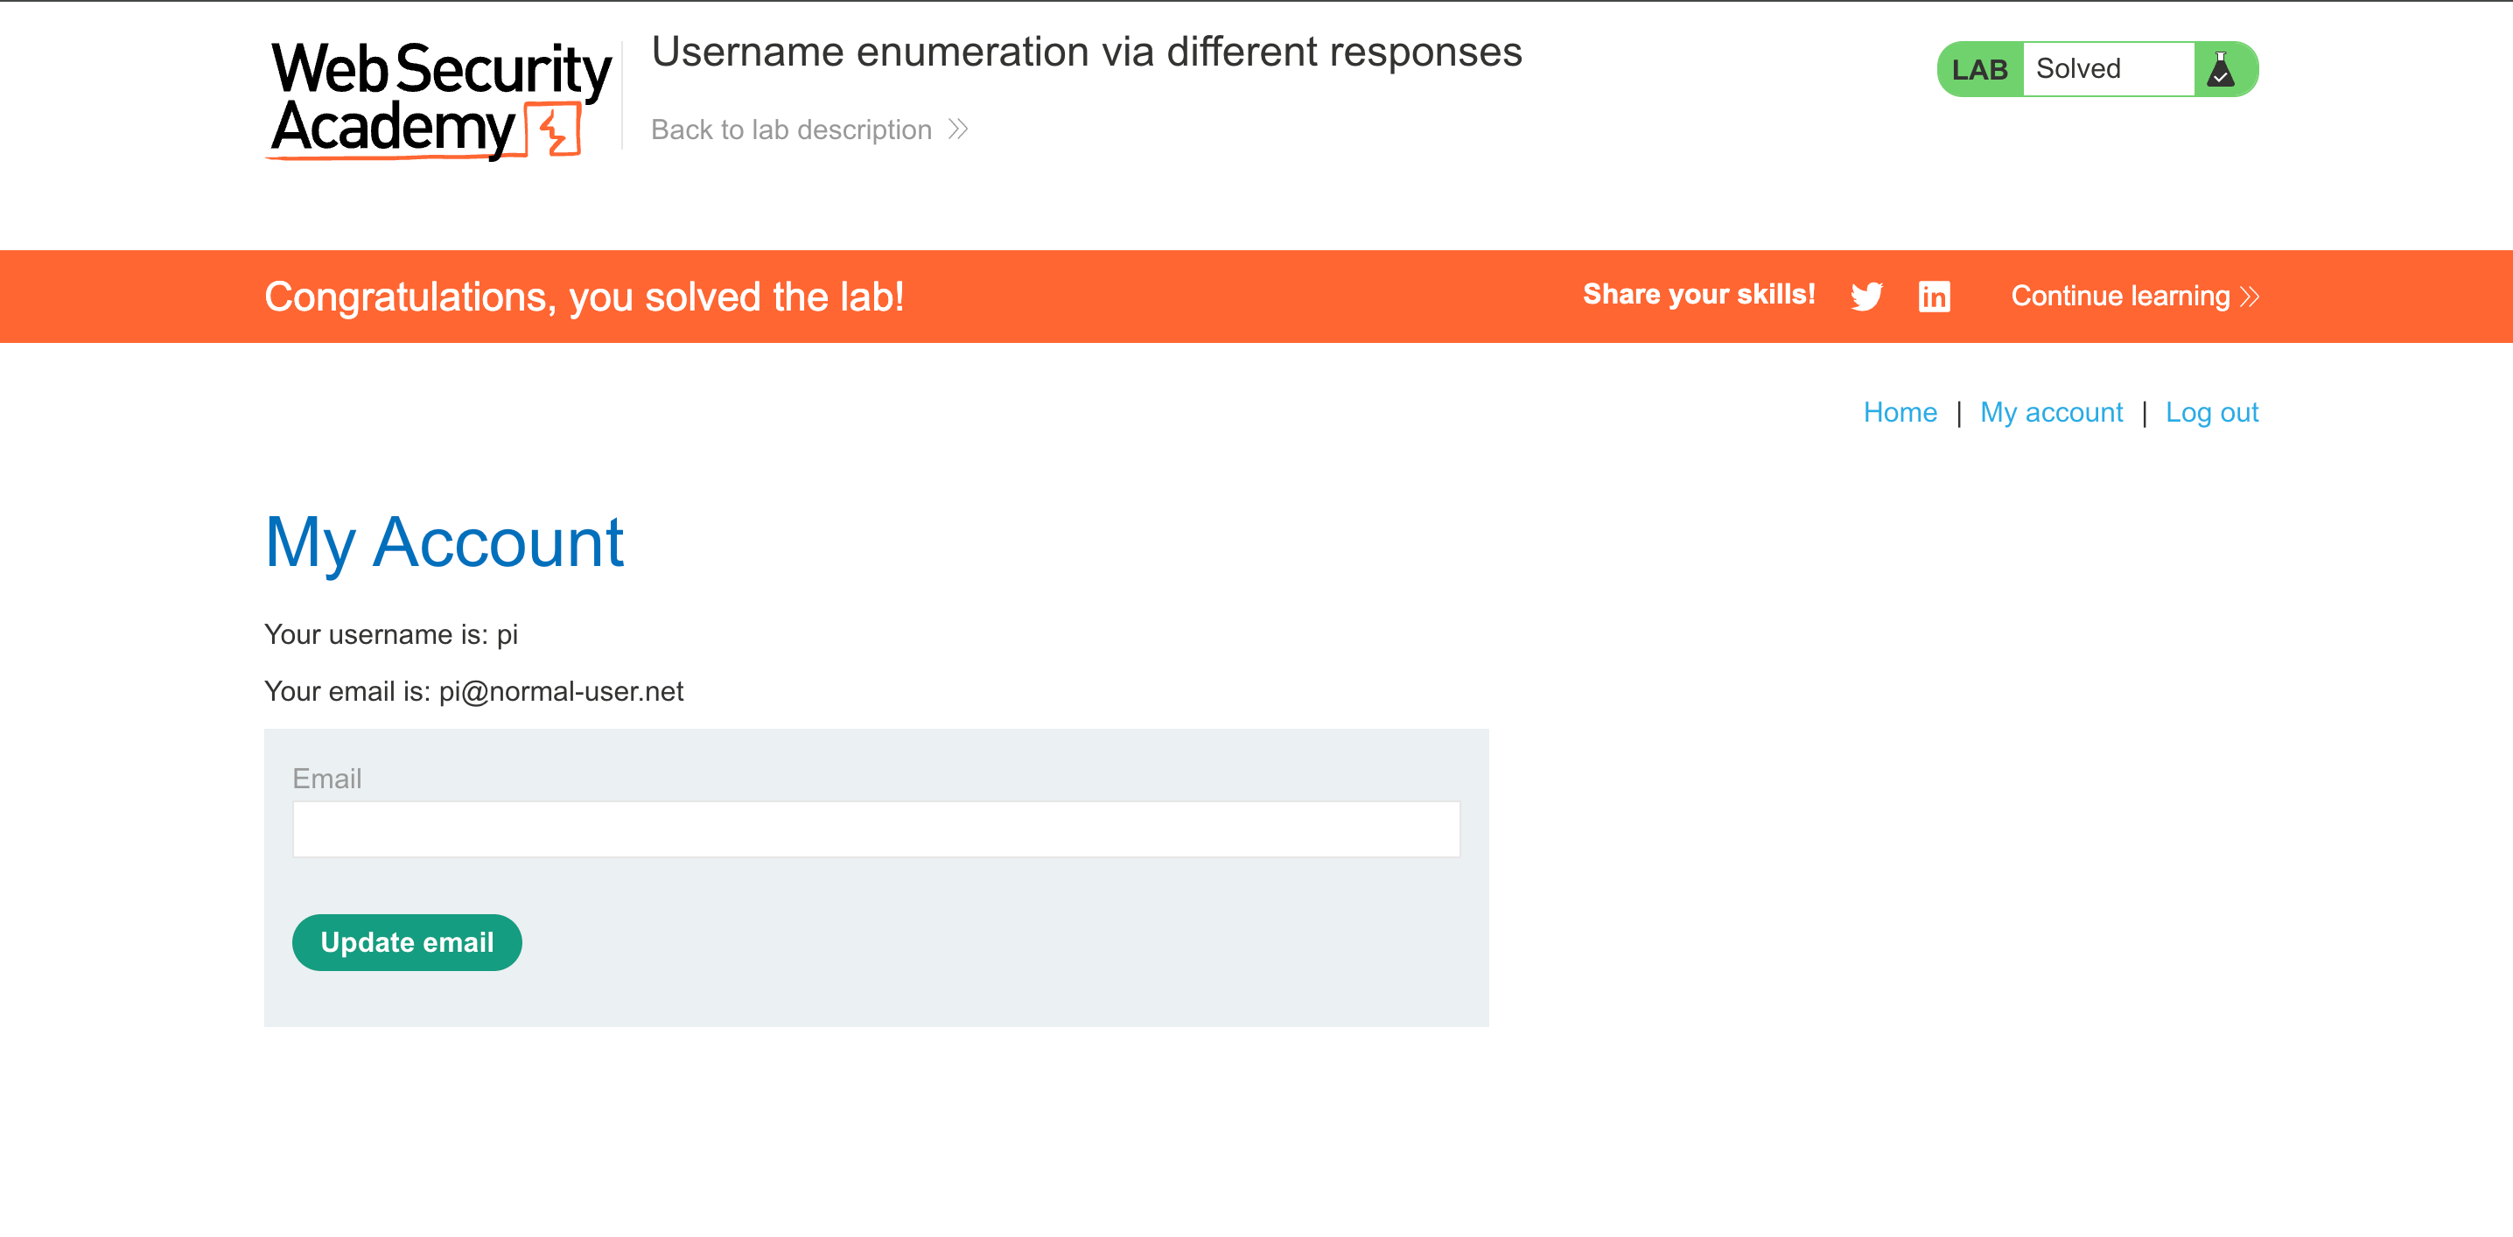
Task: Click the pi@normal-user.net email text
Action: pos(561,692)
